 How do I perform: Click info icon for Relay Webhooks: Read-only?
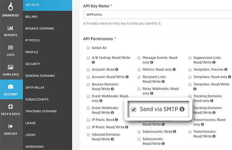pyautogui.click(x=152, y=93)
